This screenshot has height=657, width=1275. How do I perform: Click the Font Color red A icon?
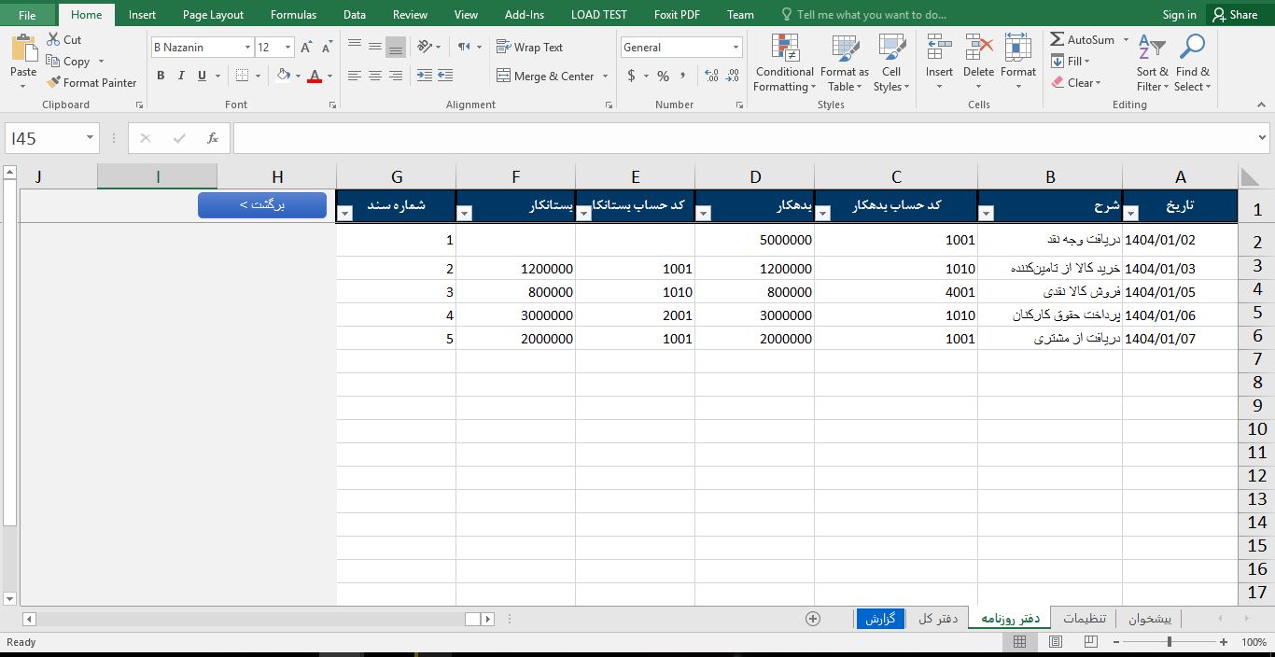315,76
